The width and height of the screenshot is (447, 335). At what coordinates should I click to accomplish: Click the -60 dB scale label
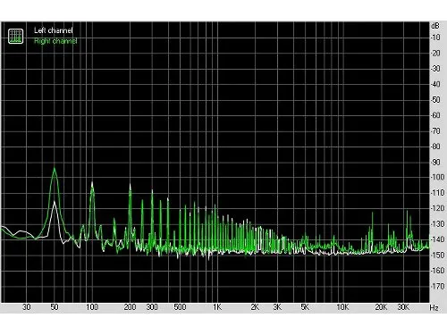point(436,115)
